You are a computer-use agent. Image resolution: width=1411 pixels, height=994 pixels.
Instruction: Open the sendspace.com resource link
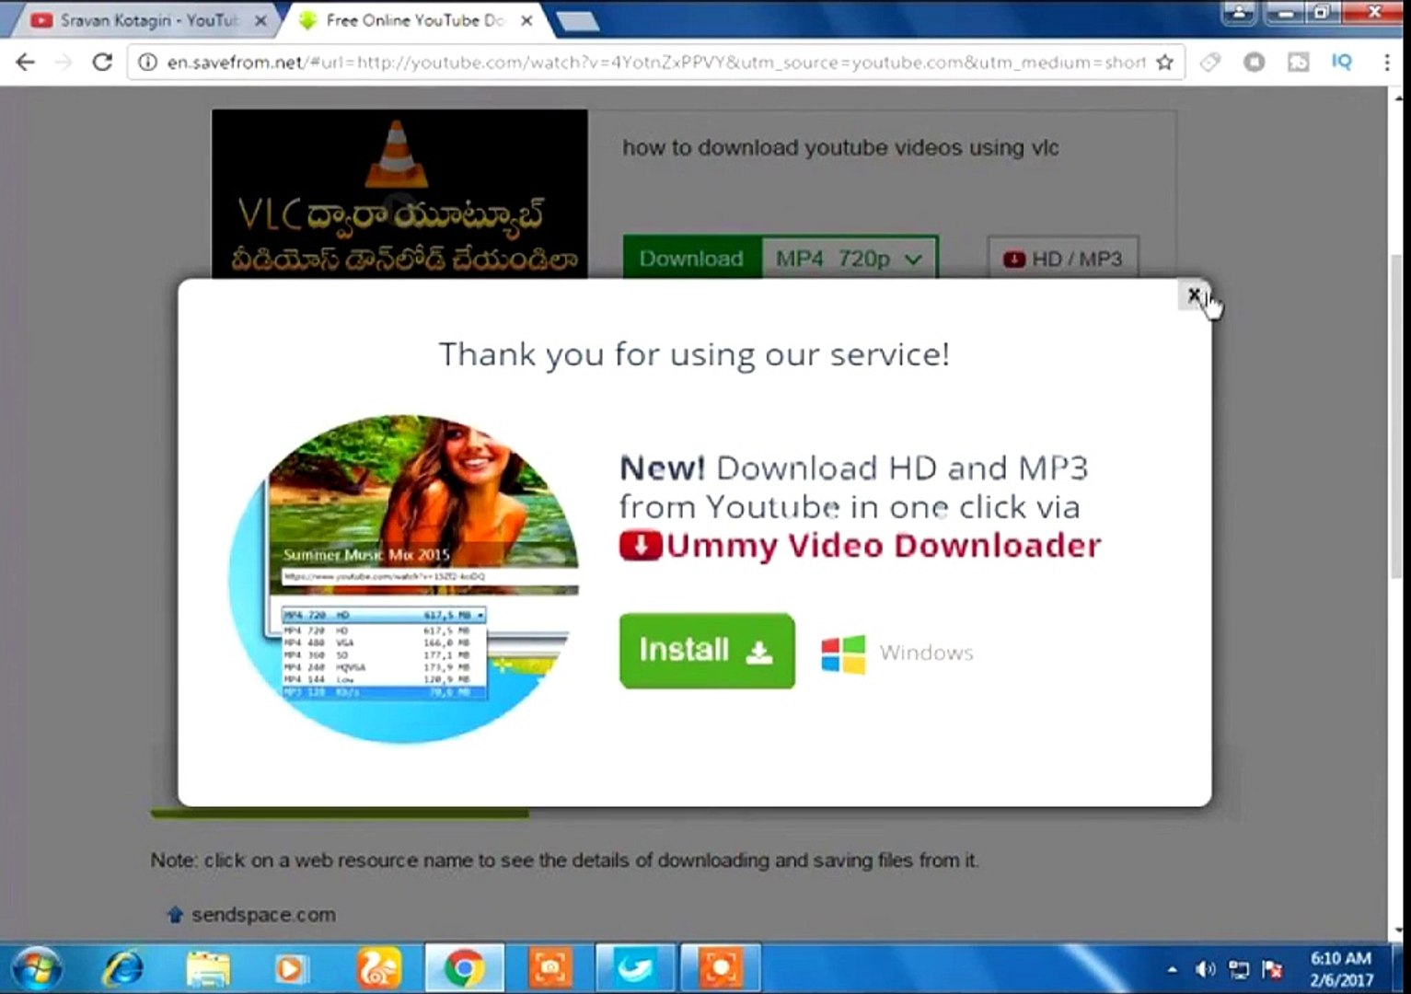pyautogui.click(x=263, y=915)
